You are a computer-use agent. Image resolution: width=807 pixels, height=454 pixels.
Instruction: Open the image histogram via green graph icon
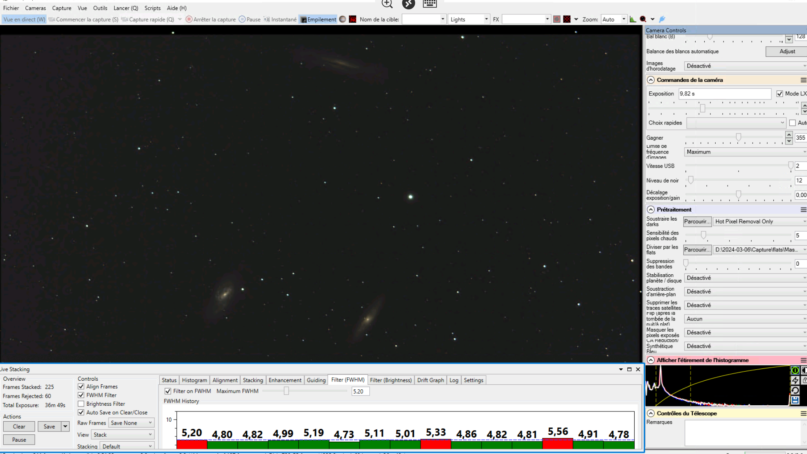(633, 19)
